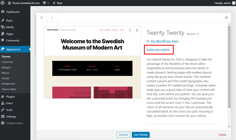Click the Twenty Twenty theme screenshot
236x140 pixels.
(x=92, y=62)
